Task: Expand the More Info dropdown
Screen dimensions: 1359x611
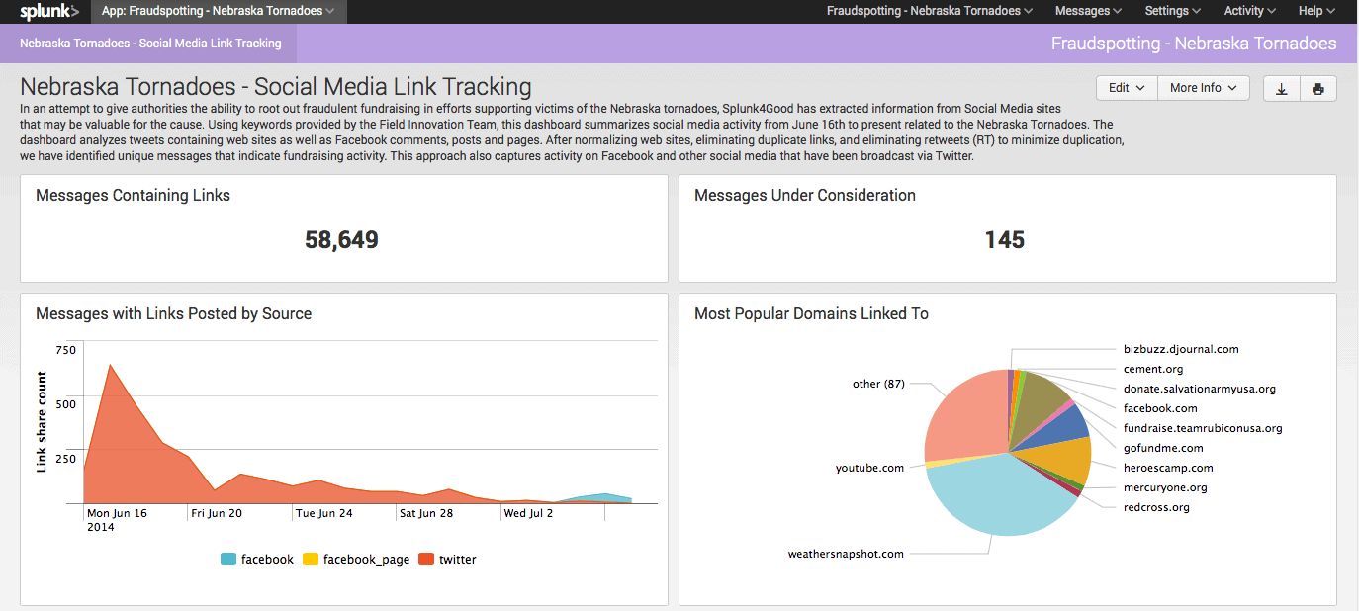Action: tap(1203, 88)
